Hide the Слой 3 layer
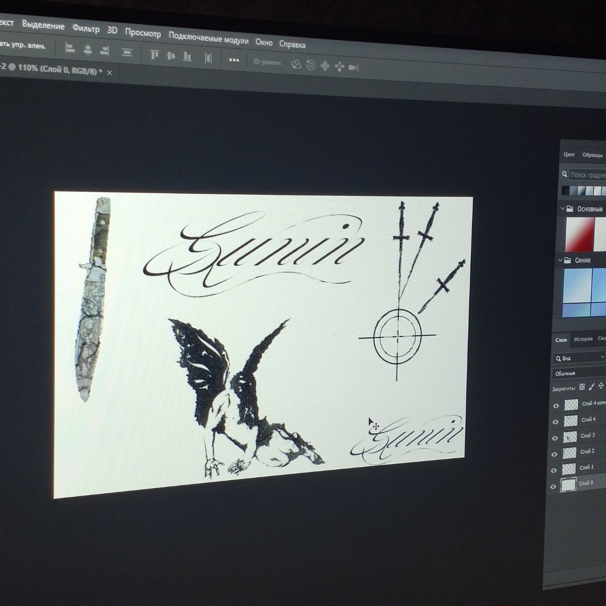The image size is (606, 606). click(x=555, y=438)
